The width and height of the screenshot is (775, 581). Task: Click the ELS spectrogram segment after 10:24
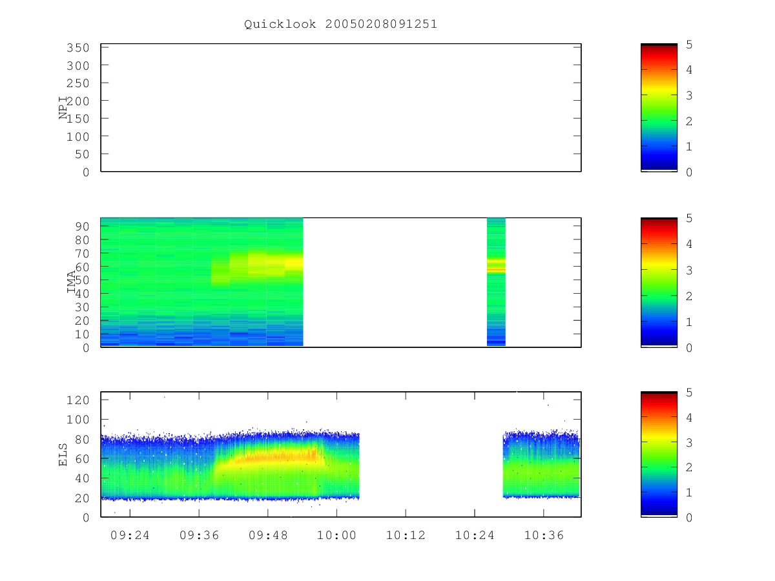tap(541, 464)
